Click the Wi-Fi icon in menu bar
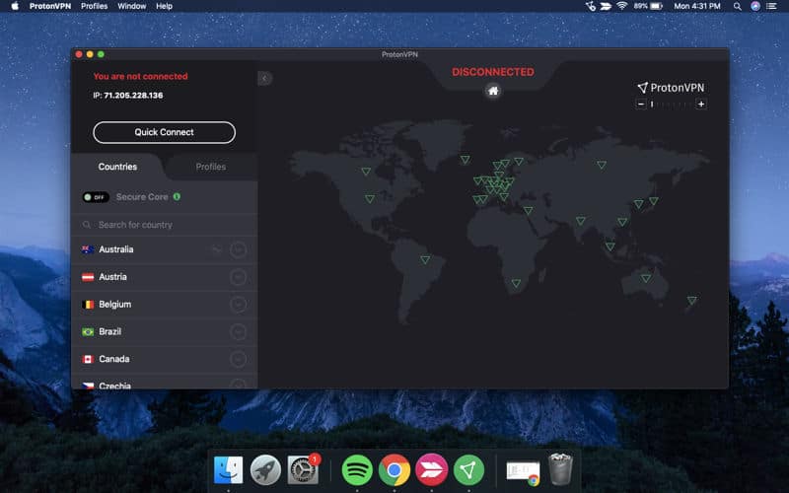 click(x=622, y=6)
